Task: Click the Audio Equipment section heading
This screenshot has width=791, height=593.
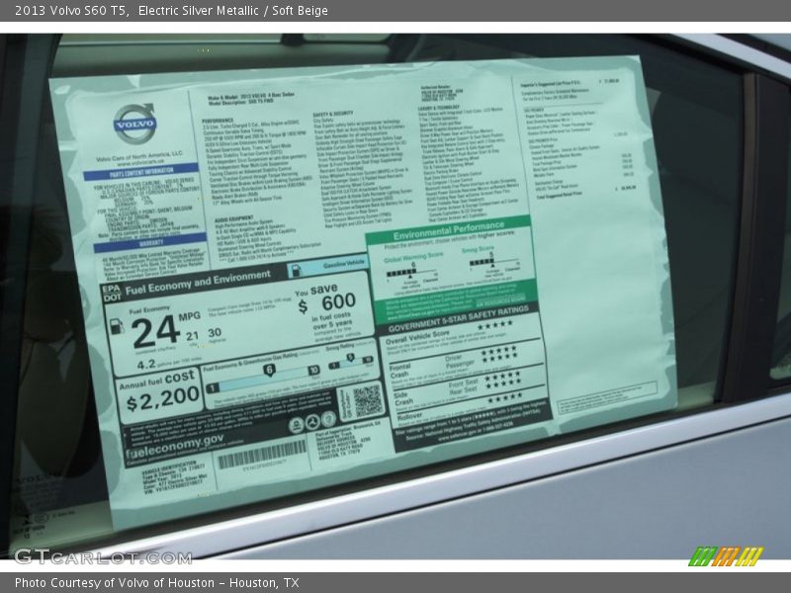Action: [x=234, y=218]
